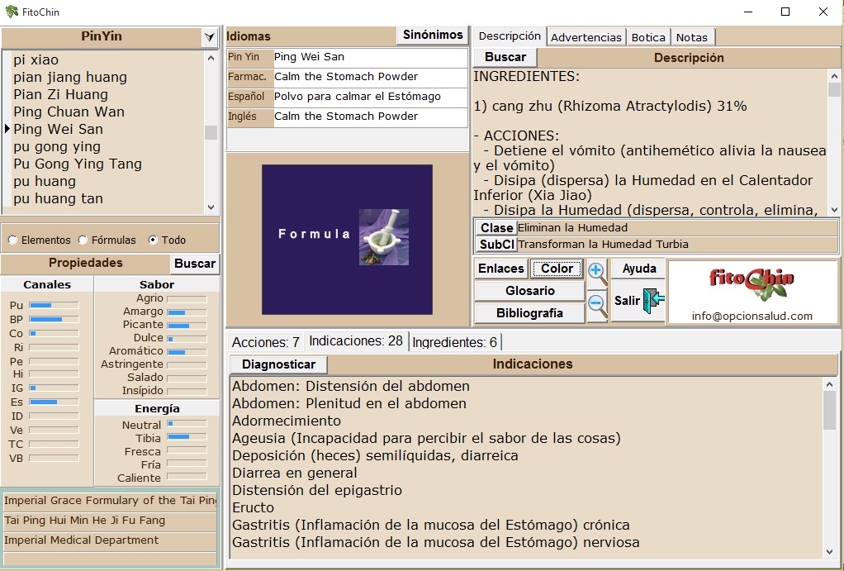Screen dimensions: 844x571
Task: Click the PinYin filter funnel icon
Action: click(x=210, y=37)
